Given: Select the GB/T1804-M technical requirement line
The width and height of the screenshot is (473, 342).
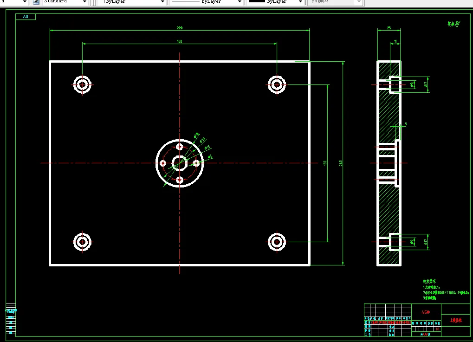Looking at the screenshot, I should [446, 292].
